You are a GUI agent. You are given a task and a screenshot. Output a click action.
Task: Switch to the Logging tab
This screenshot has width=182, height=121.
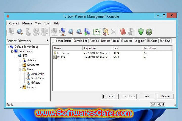(x=139, y=41)
